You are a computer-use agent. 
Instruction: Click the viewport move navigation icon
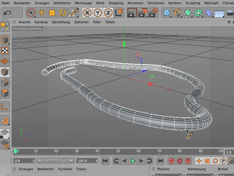229,22
